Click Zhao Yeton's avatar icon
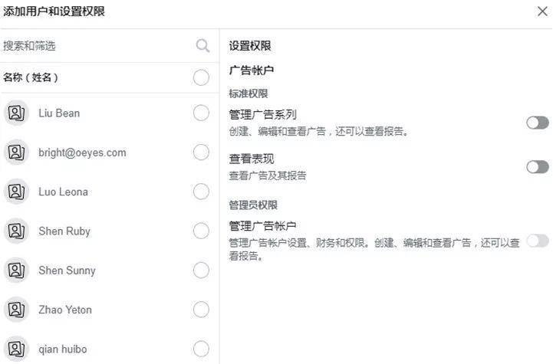 pyautogui.click(x=16, y=310)
